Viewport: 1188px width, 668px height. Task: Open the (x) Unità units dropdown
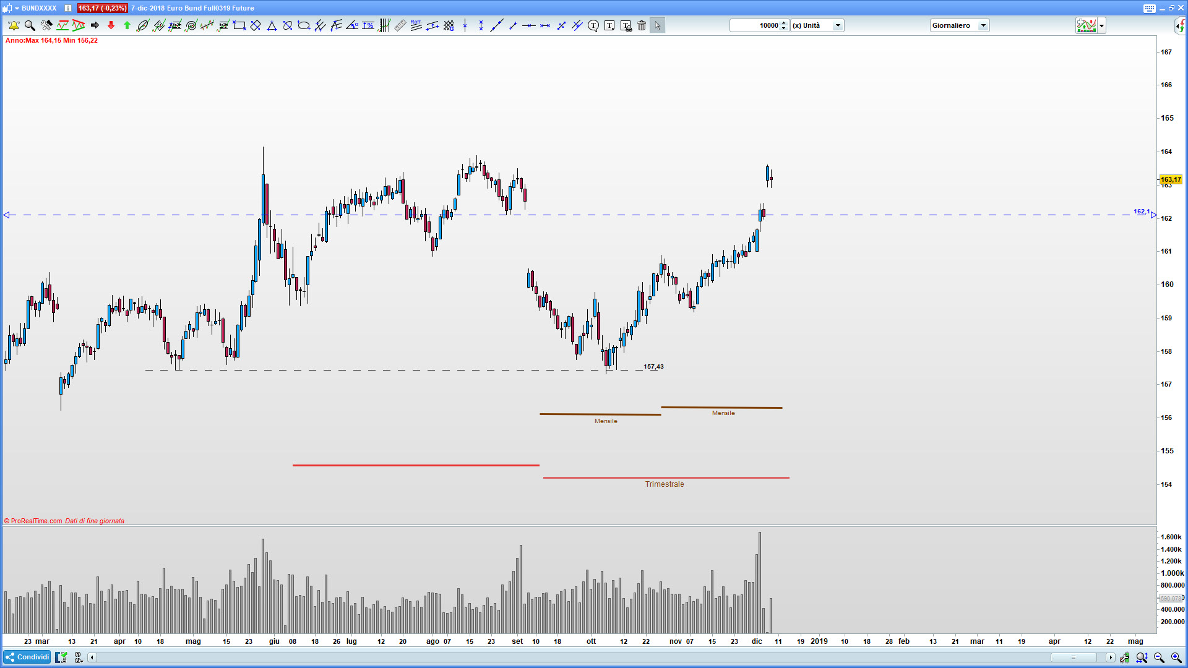(817, 25)
